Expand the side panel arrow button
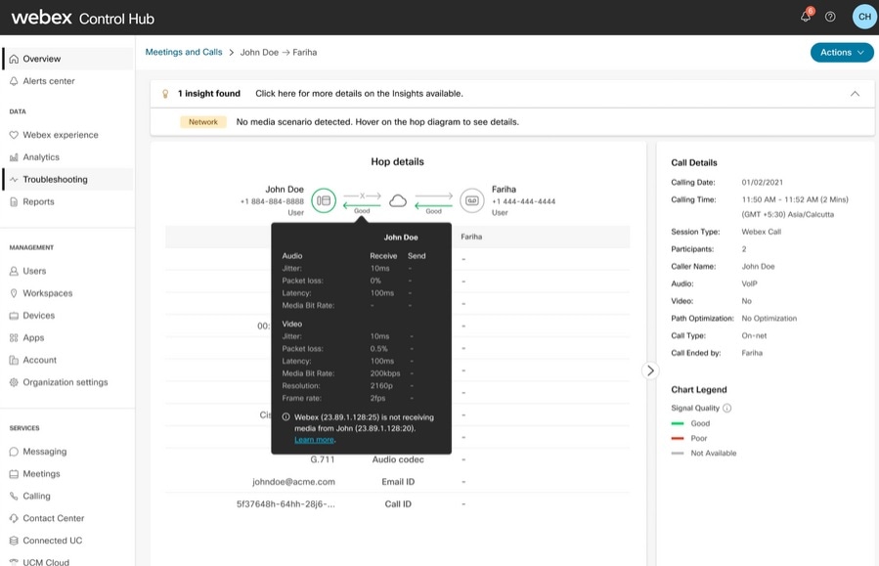Viewport: 879px width, 566px height. click(650, 370)
